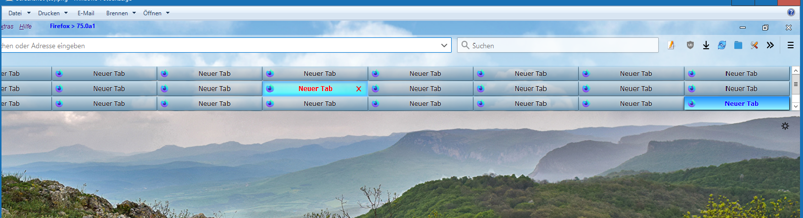Image resolution: width=803 pixels, height=218 pixels.
Task: Open the Datei menu in Photo Viewer
Action: pos(19,13)
